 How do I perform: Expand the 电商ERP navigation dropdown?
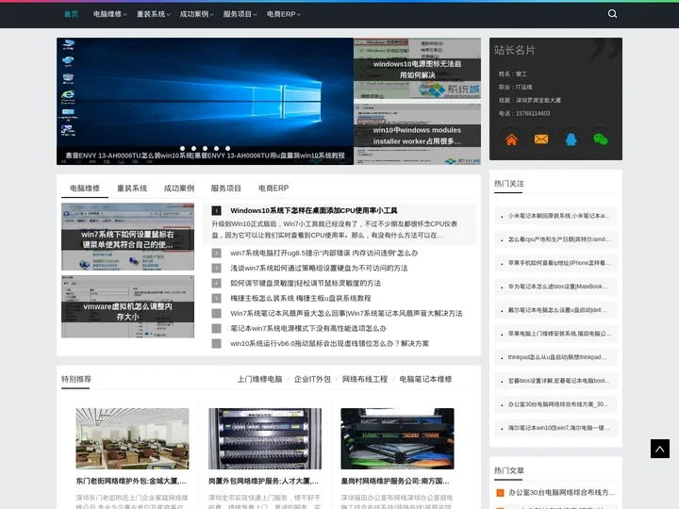coord(284,14)
